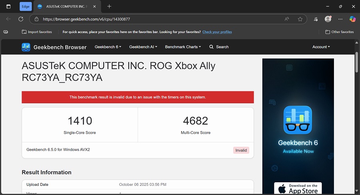Open the Read aloud icon in address bar
The height and width of the screenshot is (195, 360).
[x=287, y=19]
